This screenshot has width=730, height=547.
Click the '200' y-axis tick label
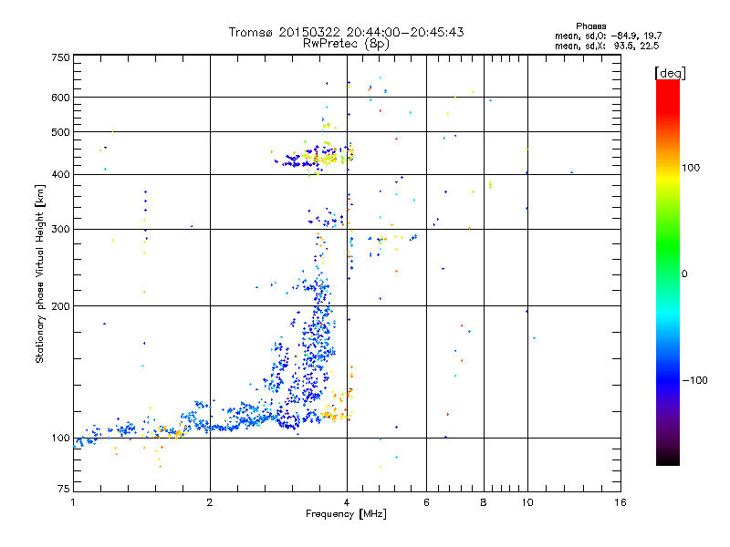pos(61,306)
